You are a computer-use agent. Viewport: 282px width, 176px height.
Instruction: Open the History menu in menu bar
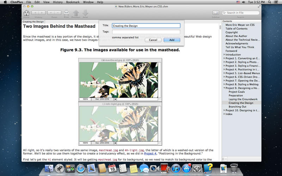coord(57,2)
